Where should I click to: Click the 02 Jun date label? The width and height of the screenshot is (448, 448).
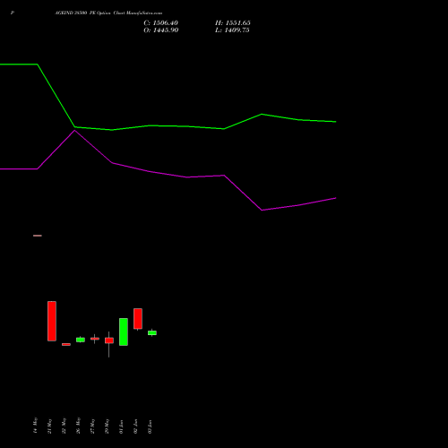(135, 426)
